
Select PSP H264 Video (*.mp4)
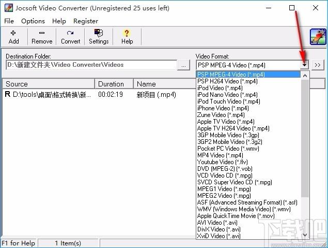pos(248,81)
